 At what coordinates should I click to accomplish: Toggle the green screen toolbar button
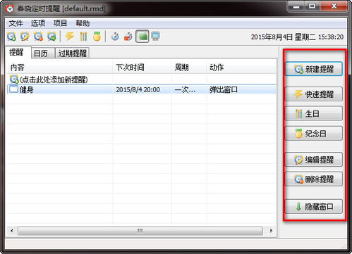(x=142, y=37)
